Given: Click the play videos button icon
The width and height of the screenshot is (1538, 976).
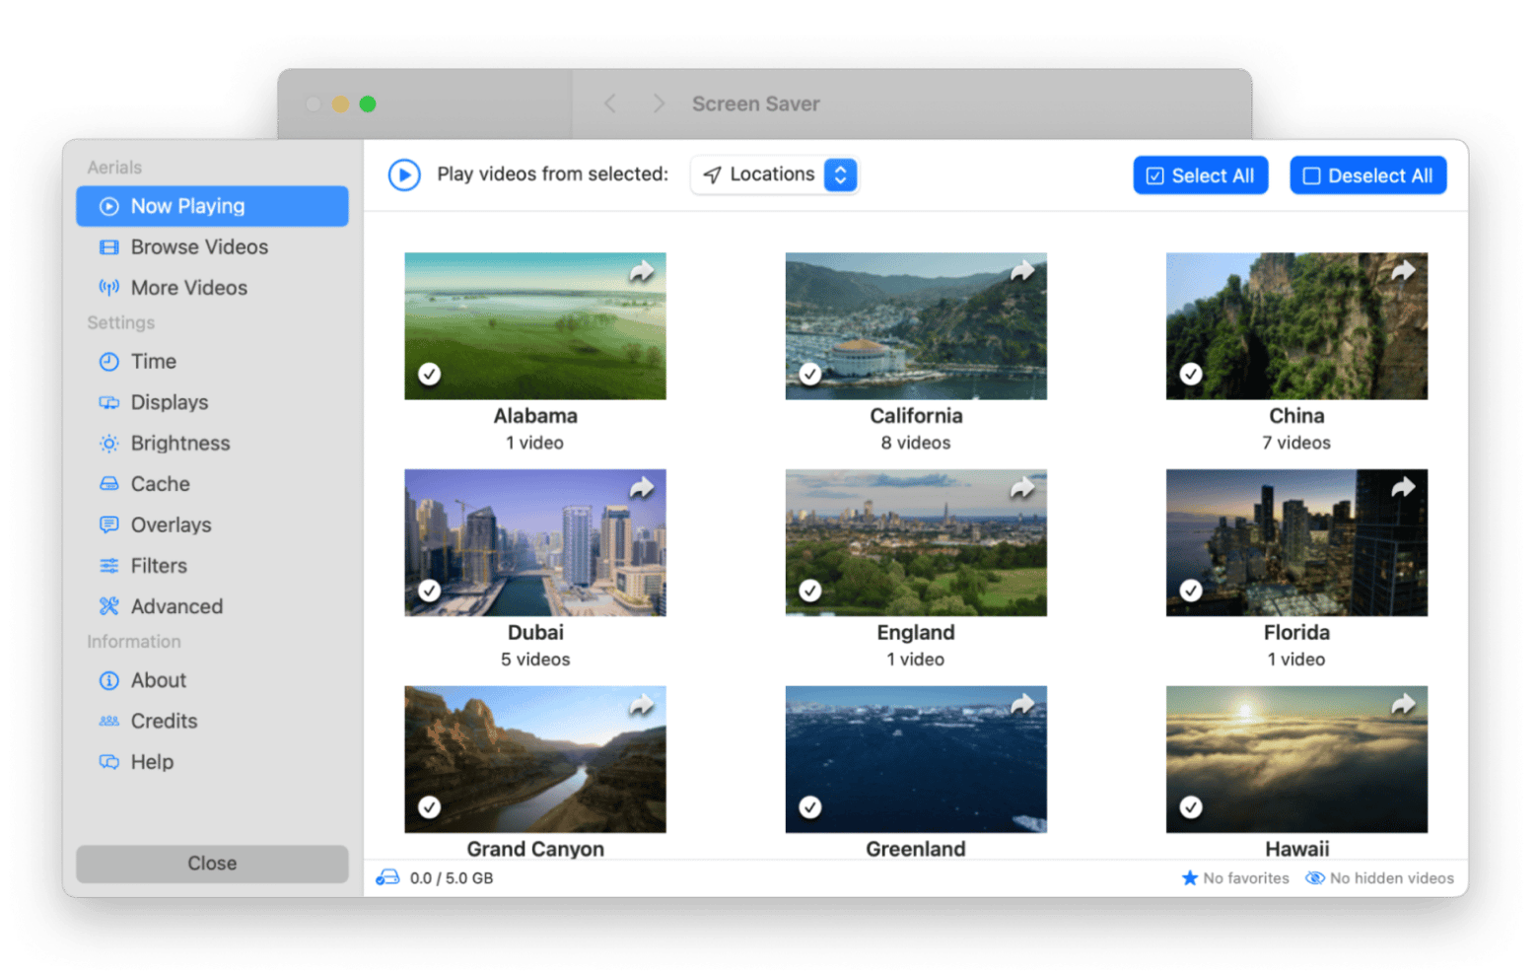Looking at the screenshot, I should 404,175.
